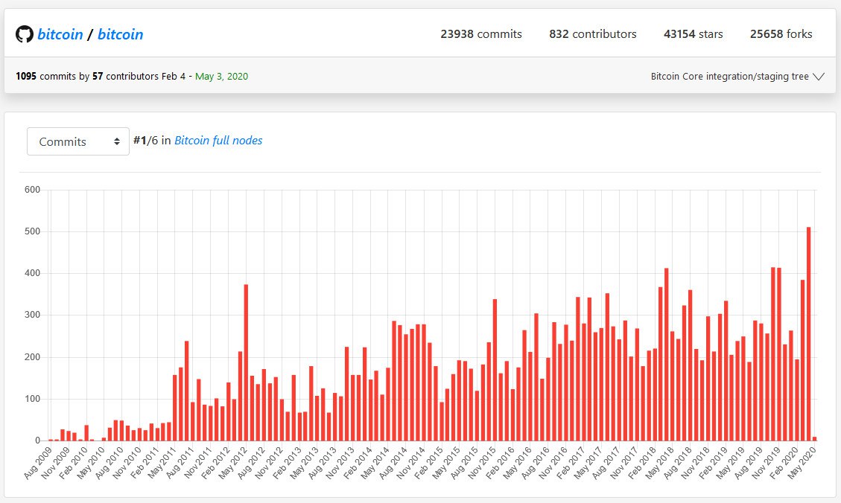Click the 300 y-axis label
The image size is (841, 503).
click(x=32, y=315)
